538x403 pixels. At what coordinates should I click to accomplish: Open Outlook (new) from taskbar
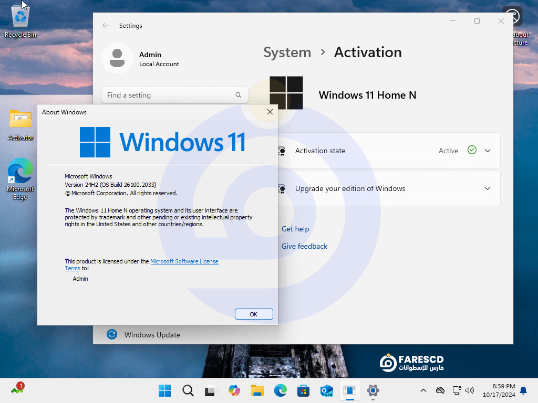pos(327,390)
